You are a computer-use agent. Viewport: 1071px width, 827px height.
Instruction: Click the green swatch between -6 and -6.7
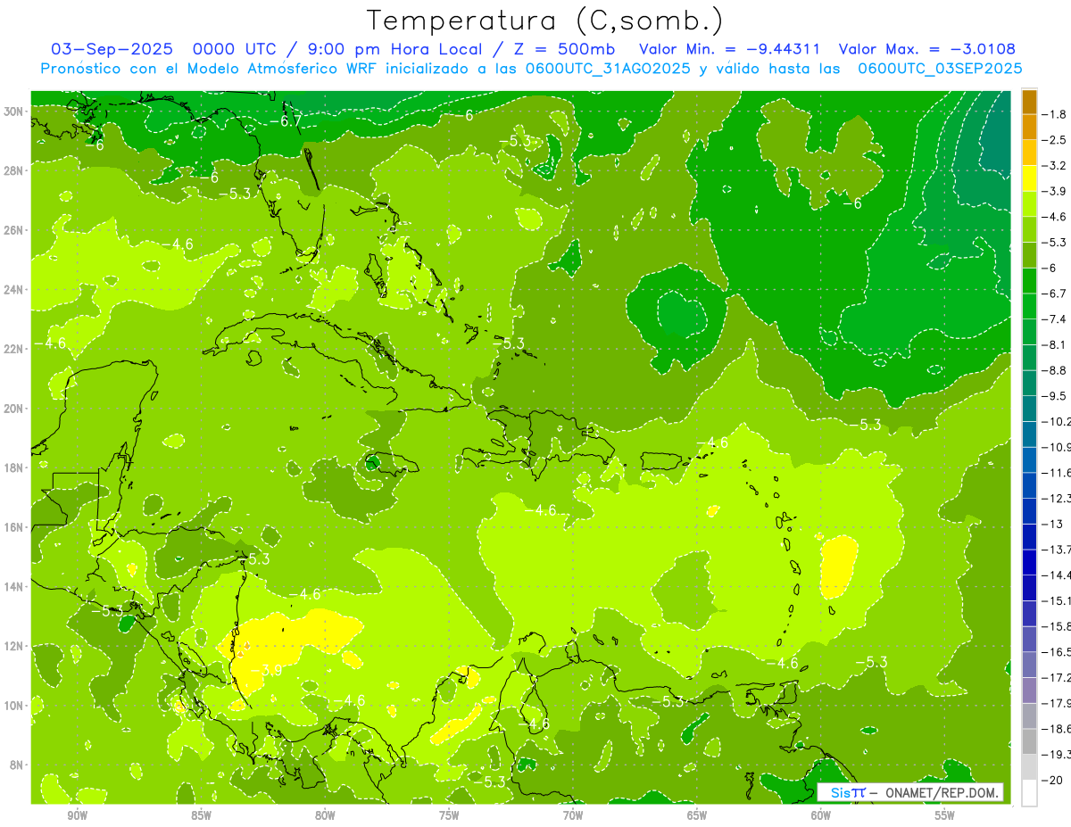point(1029,281)
